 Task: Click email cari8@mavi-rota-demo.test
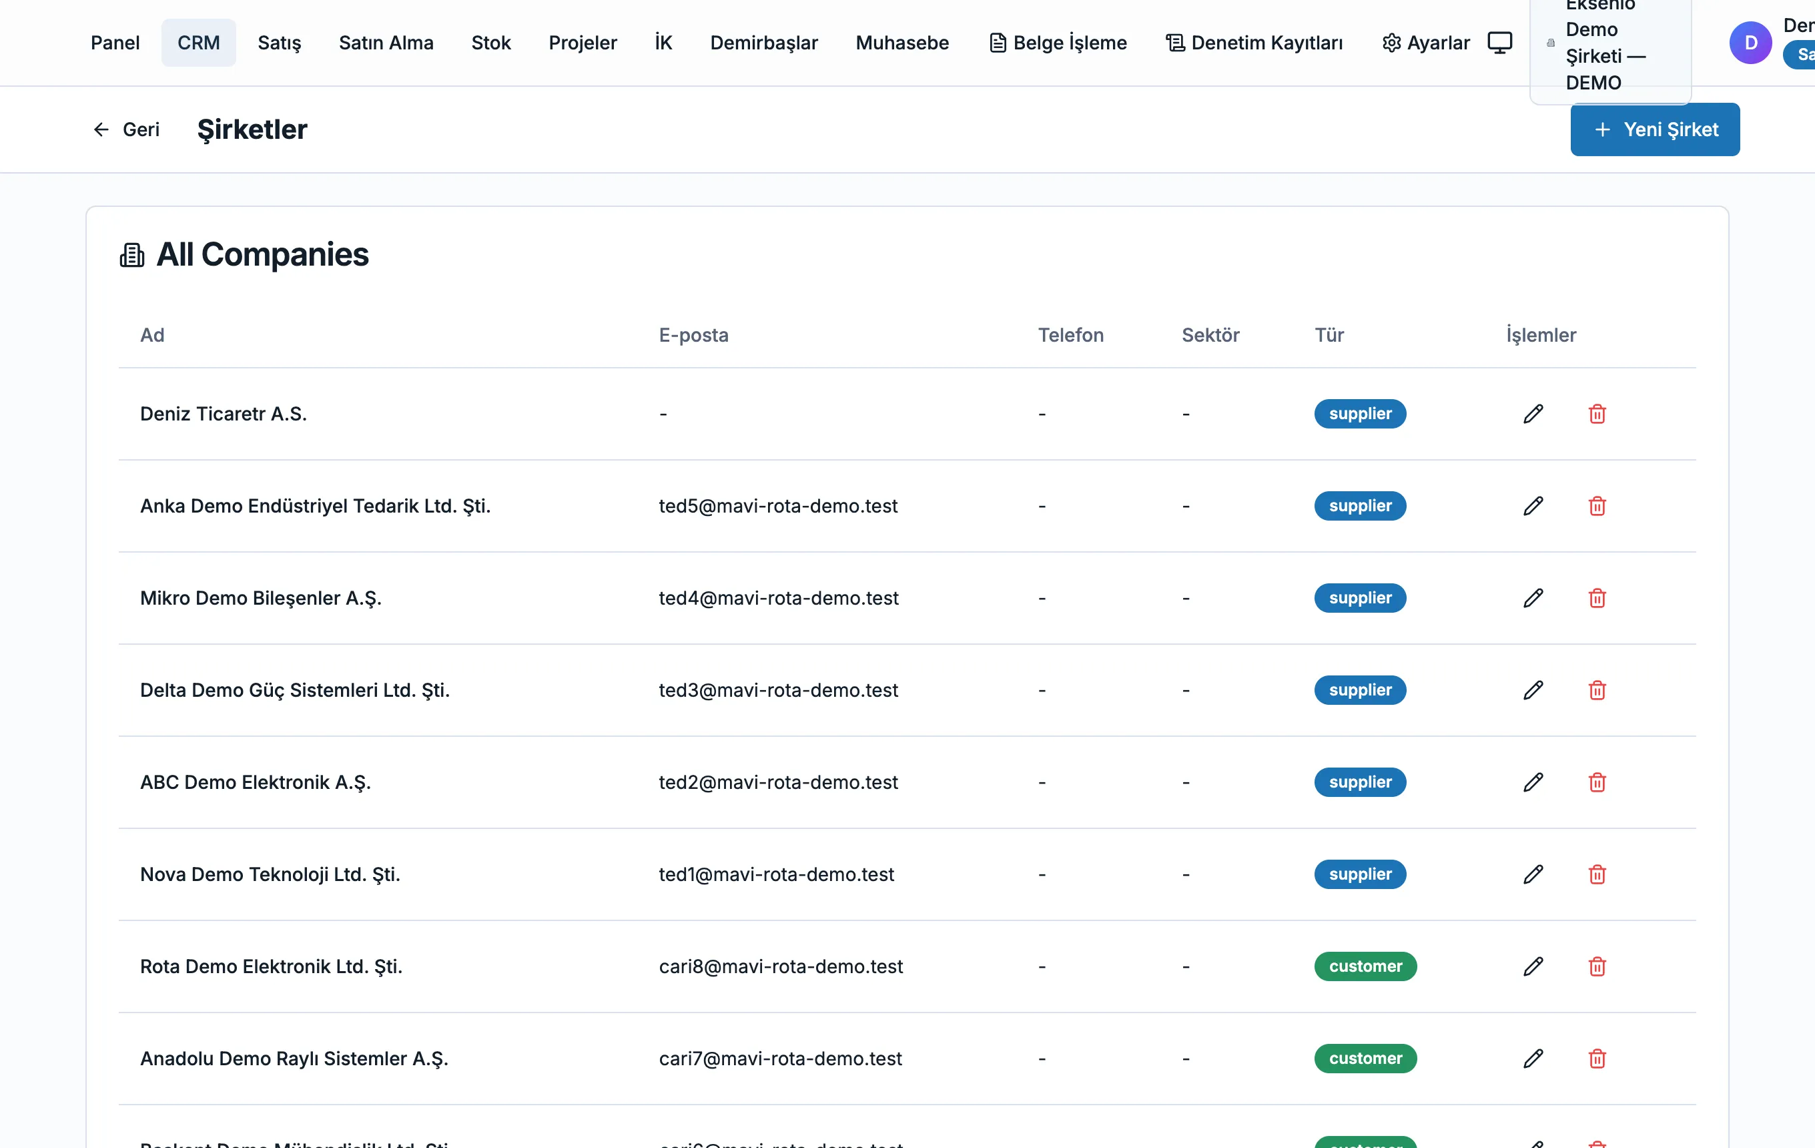[x=781, y=966]
